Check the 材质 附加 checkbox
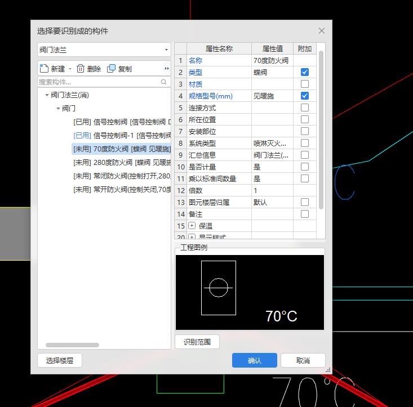 (x=305, y=84)
